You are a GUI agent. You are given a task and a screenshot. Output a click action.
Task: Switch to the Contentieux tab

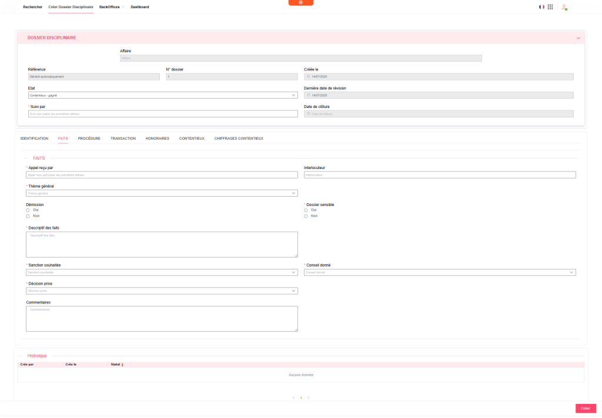tap(192, 139)
